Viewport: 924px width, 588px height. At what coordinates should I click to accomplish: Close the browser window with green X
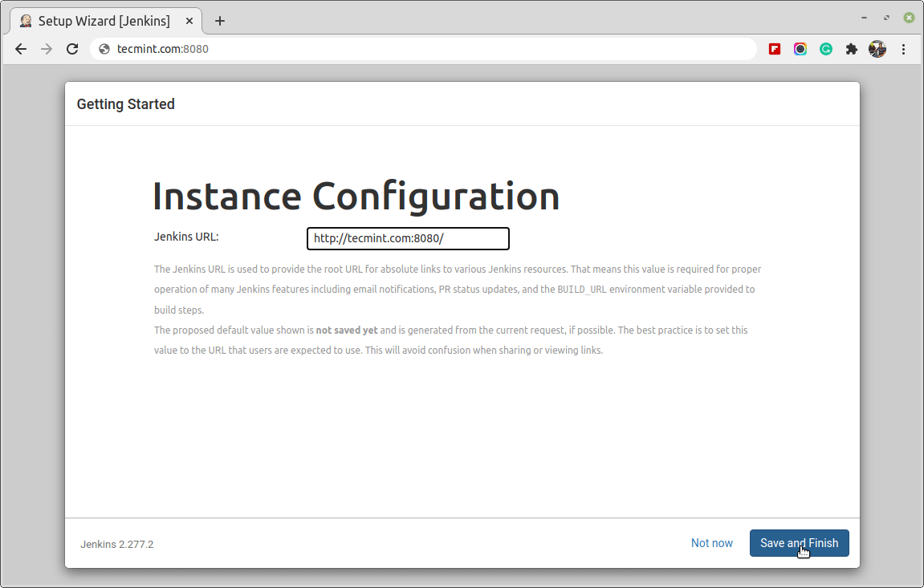[909, 18]
